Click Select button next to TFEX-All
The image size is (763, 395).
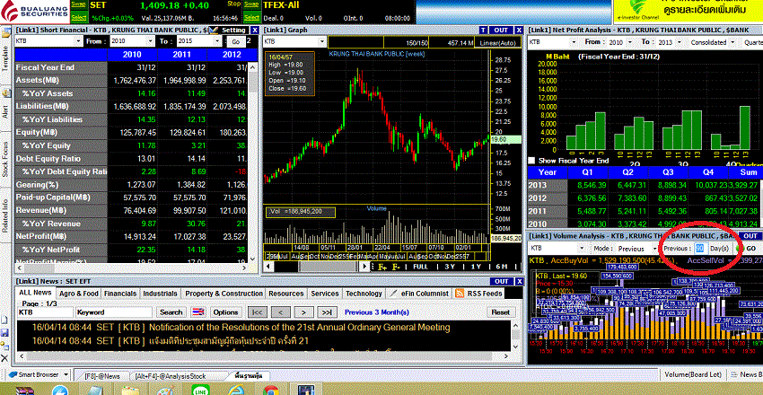251,18
